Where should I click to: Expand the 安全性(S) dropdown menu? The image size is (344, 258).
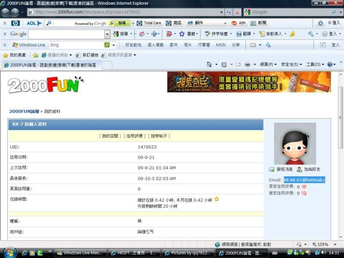pos(291,64)
